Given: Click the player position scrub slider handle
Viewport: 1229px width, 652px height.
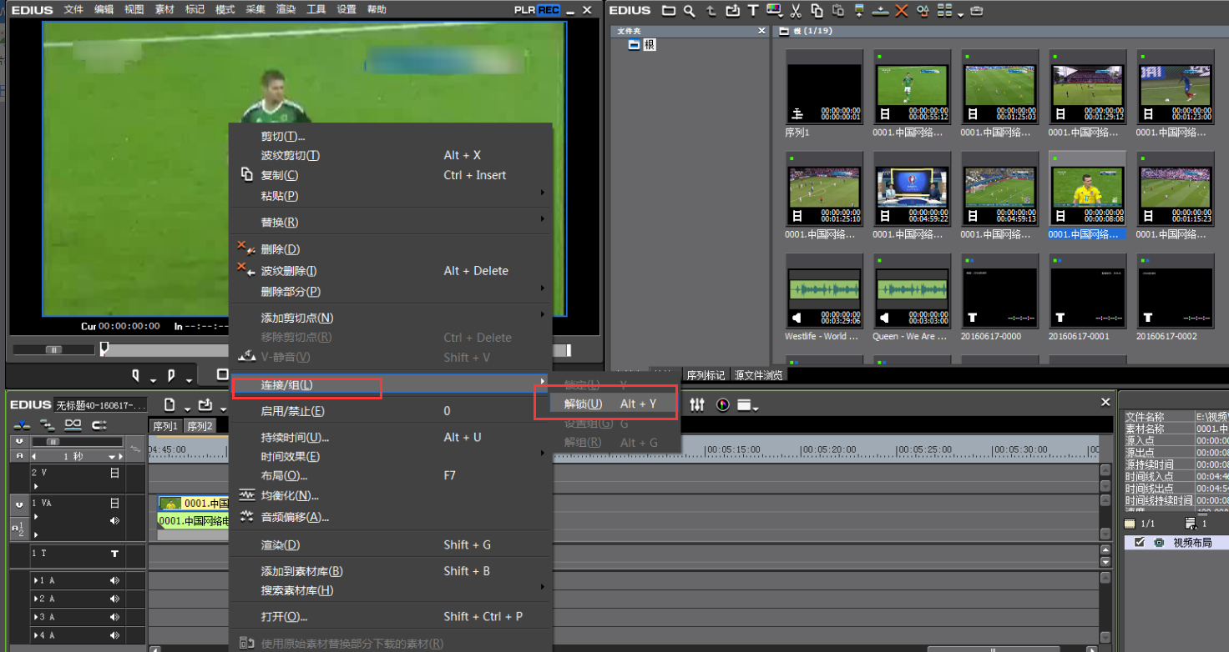Looking at the screenshot, I should pyautogui.click(x=104, y=349).
